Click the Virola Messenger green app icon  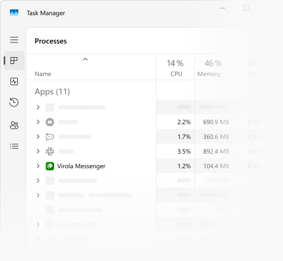pyautogui.click(x=50, y=166)
